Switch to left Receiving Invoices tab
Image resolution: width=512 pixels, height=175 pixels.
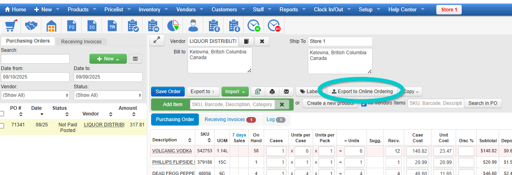click(81, 41)
